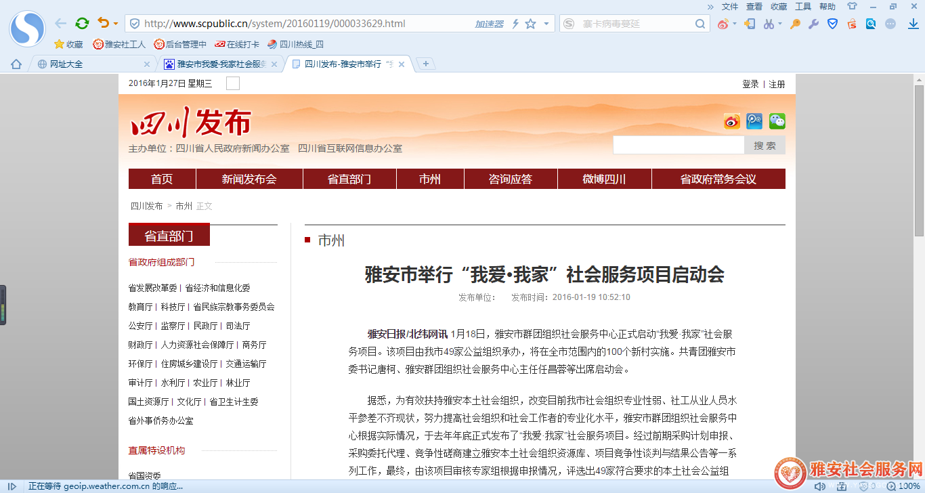Image resolution: width=925 pixels, height=493 pixels.
Task: Open 首页 in site navigation
Action: coord(162,179)
